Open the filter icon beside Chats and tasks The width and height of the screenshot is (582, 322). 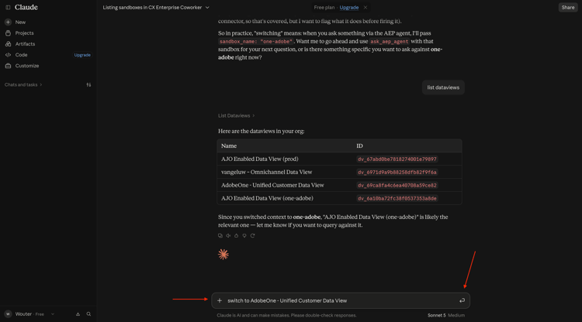(88, 84)
